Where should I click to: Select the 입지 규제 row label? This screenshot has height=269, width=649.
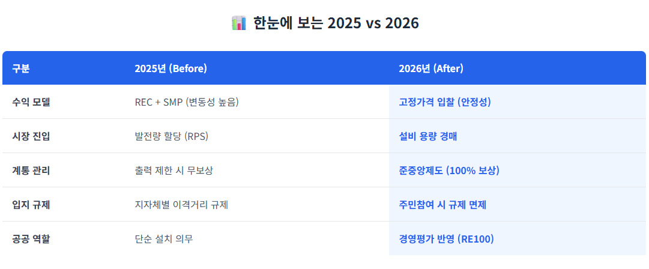(31, 205)
